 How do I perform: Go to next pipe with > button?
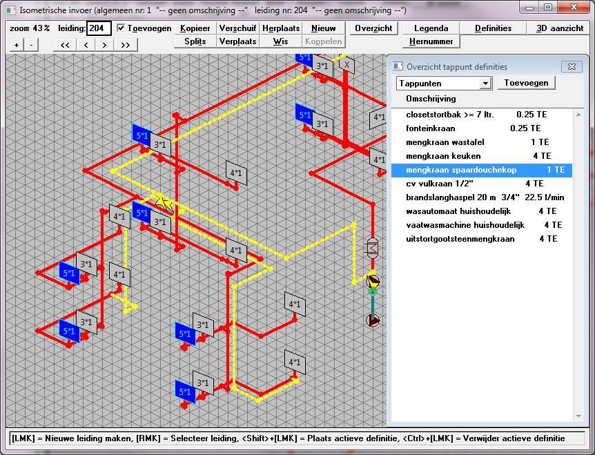105,44
